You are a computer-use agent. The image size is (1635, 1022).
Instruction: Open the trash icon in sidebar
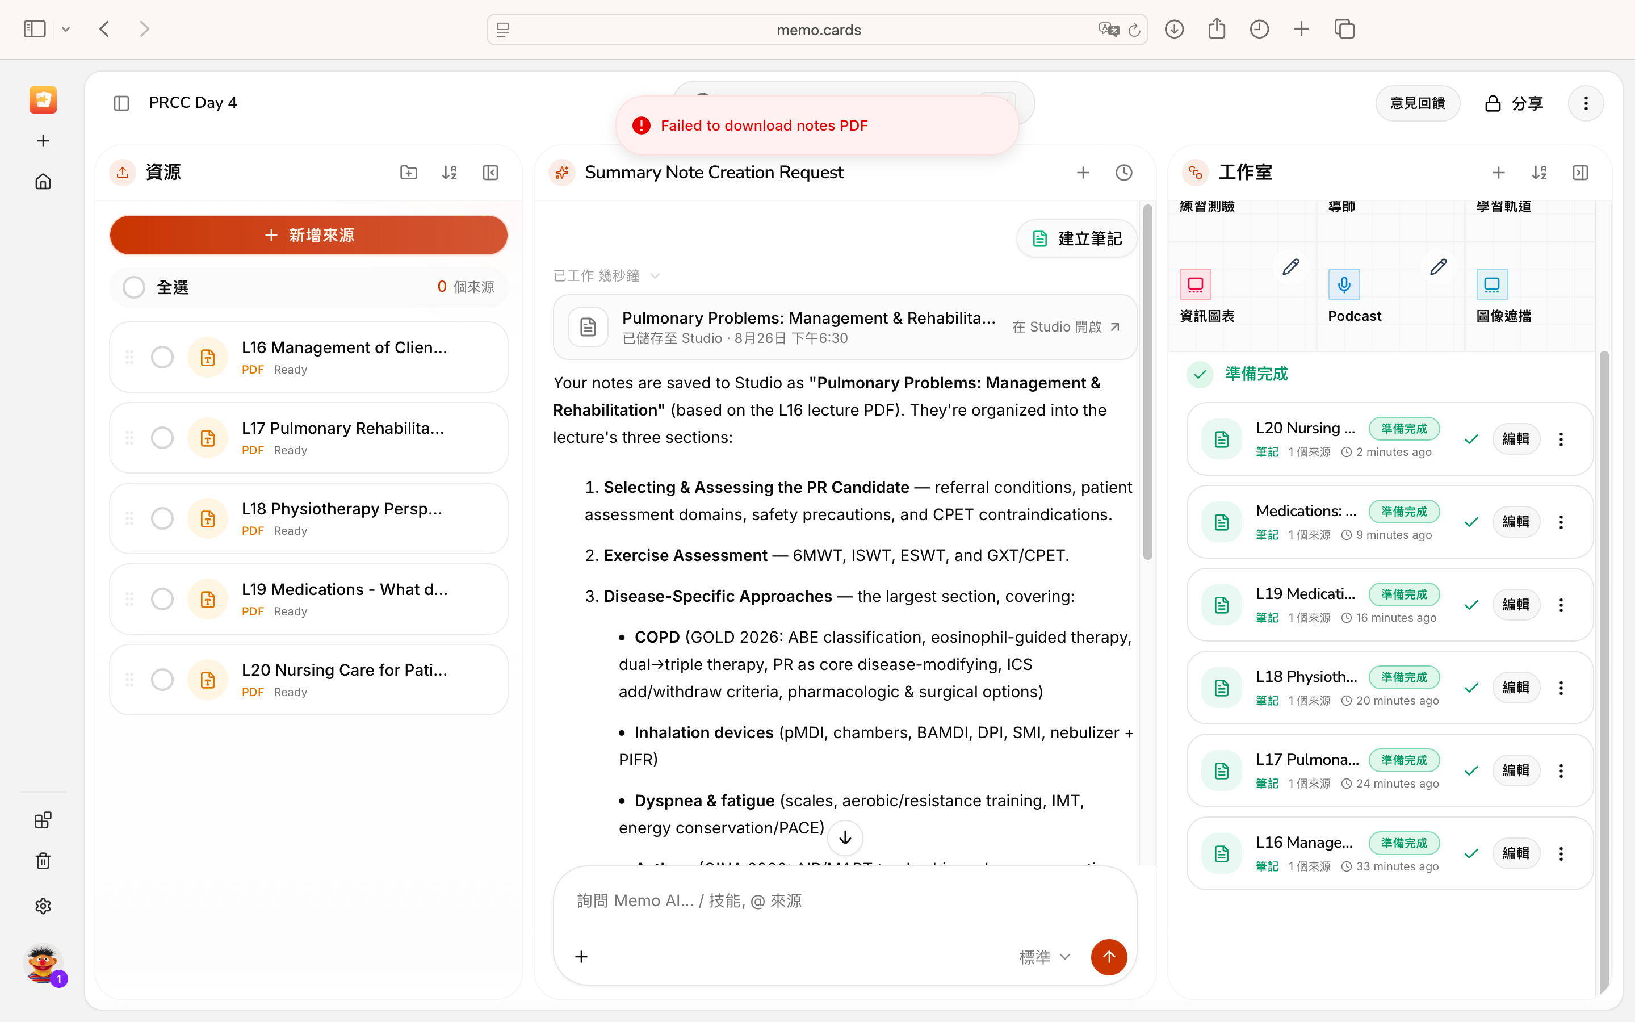[43, 860]
